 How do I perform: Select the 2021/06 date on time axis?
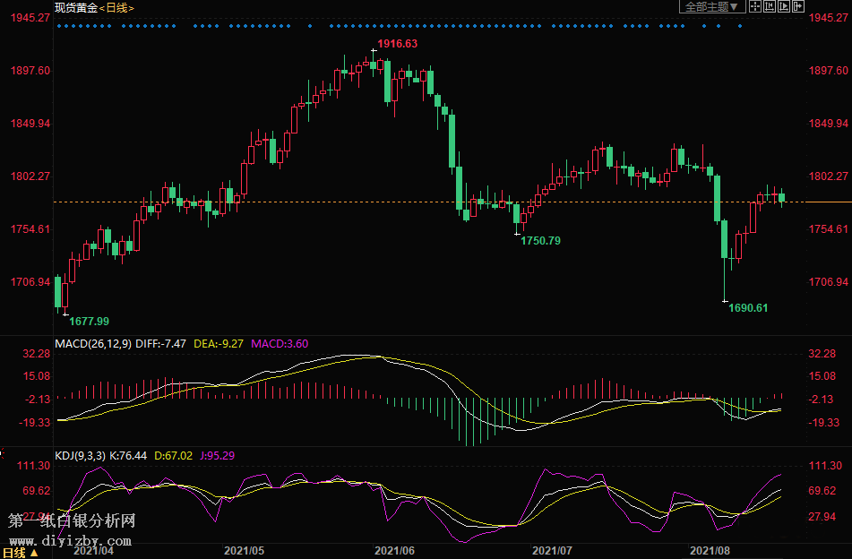click(393, 551)
